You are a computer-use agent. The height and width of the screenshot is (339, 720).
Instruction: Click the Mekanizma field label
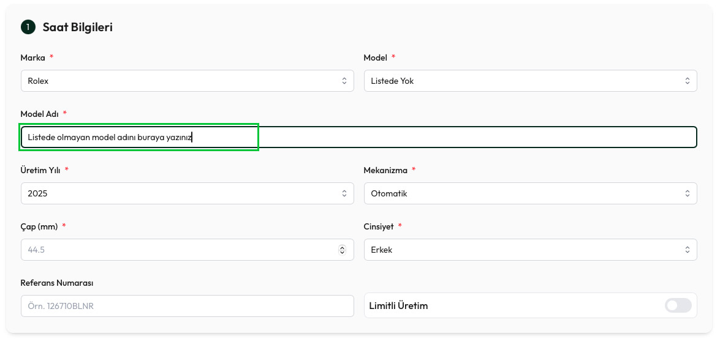point(385,170)
